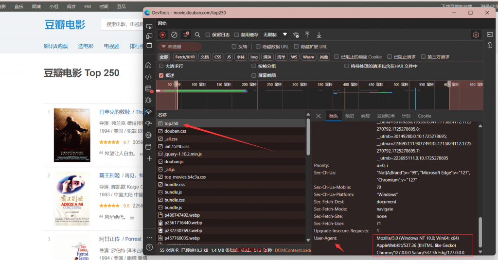Image resolution: width=498 pixels, height=260 pixels.
Task: Click the export HAR download arrow
Action: (319, 35)
